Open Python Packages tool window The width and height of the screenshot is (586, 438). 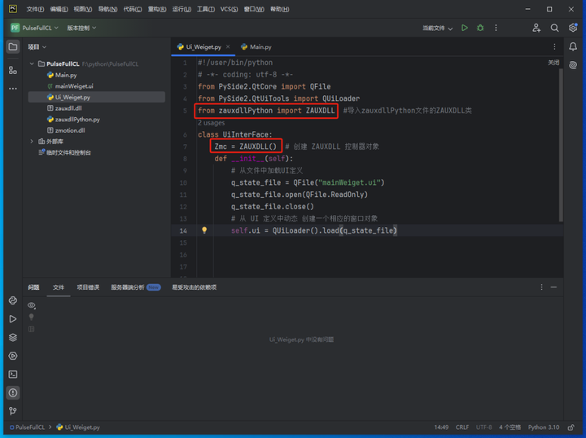(x=13, y=300)
